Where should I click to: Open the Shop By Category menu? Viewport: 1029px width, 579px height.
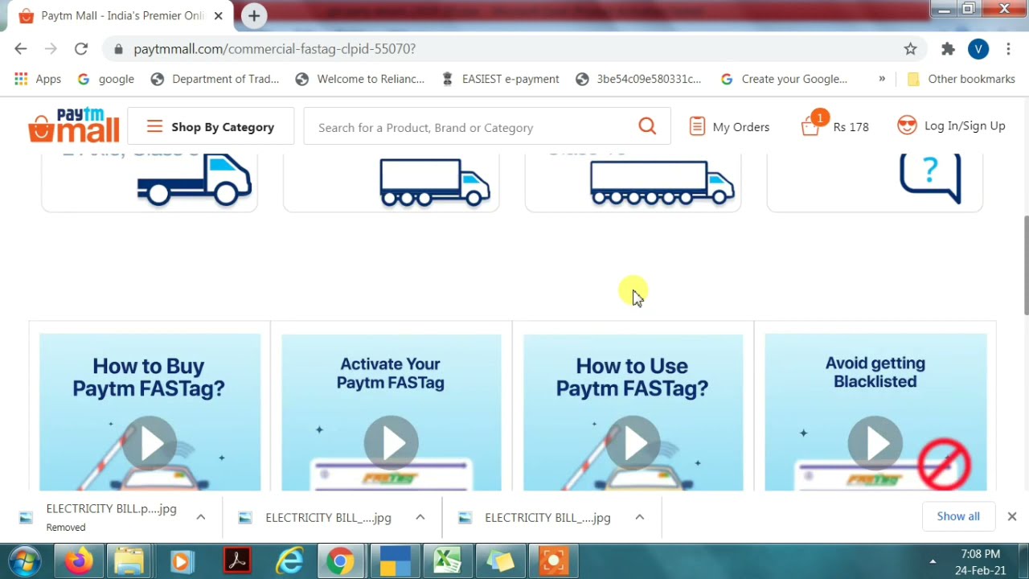[x=211, y=127]
